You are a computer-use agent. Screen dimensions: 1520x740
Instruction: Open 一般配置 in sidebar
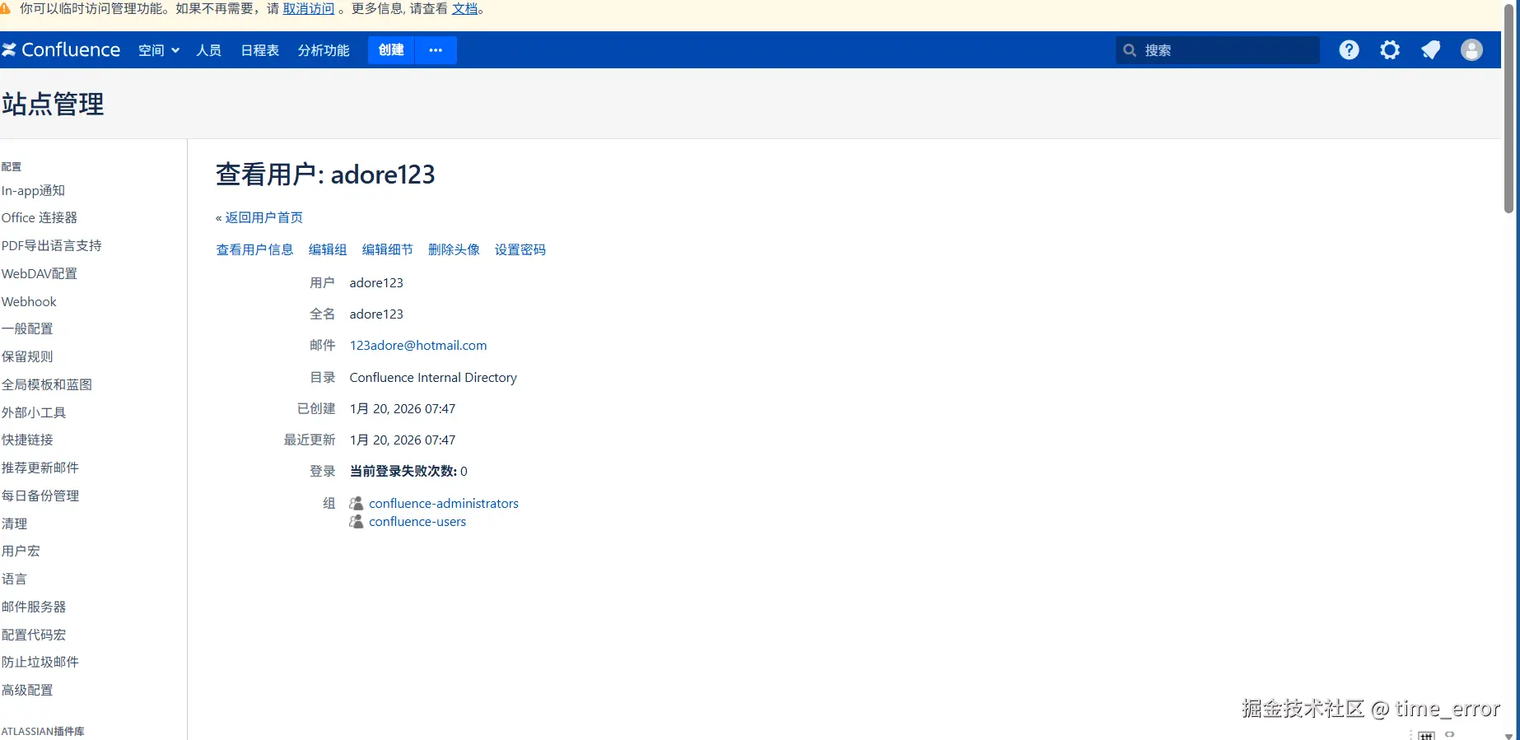(x=27, y=328)
